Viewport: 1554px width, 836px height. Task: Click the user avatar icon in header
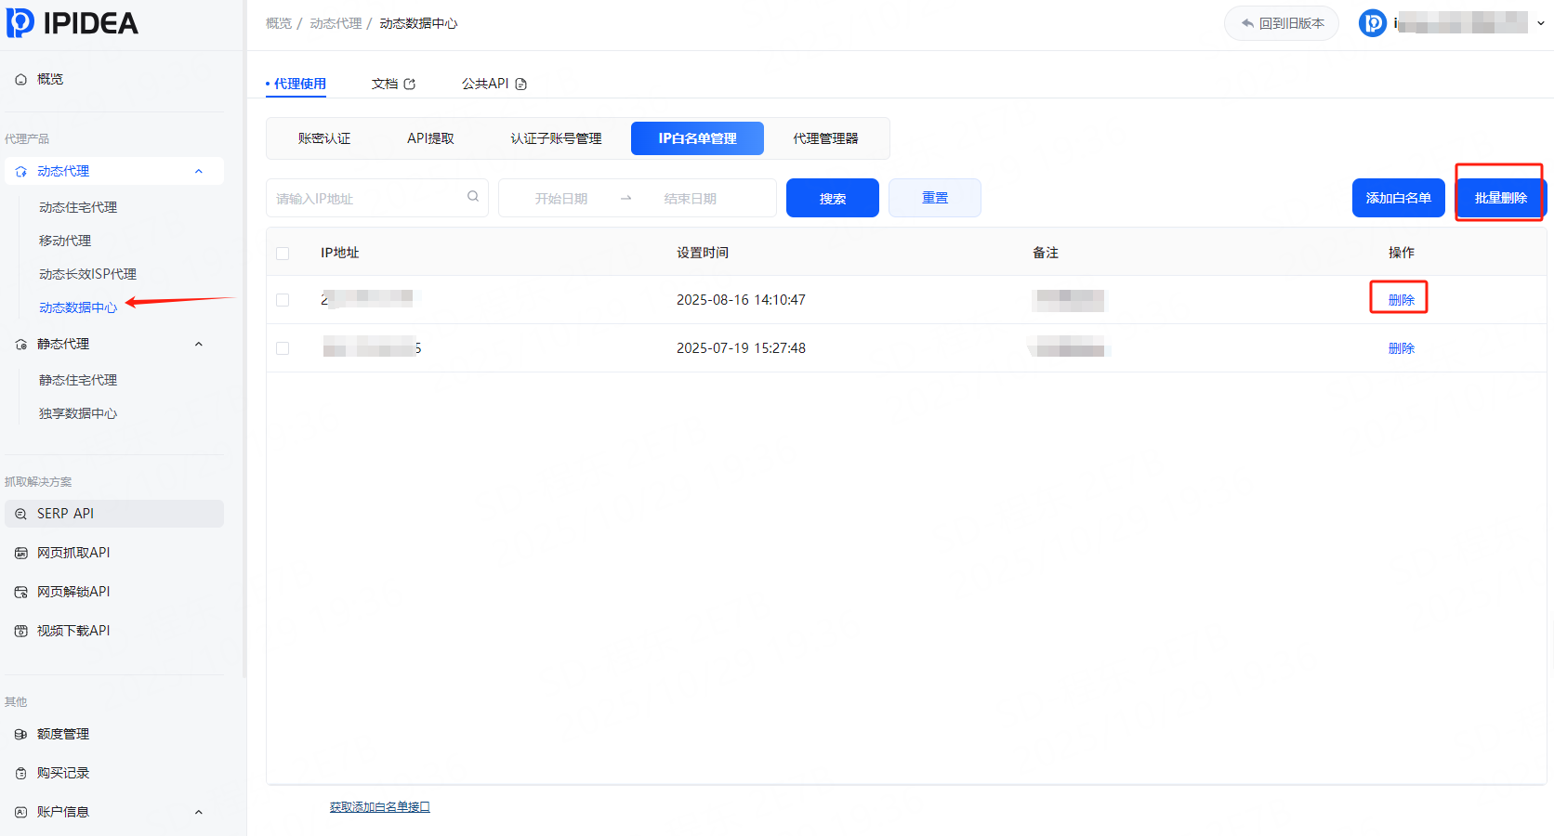point(1372,23)
